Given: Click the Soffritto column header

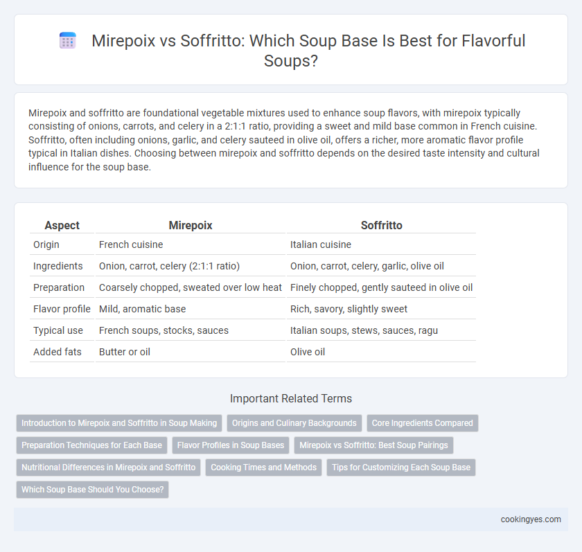Looking at the screenshot, I should click(382, 225).
